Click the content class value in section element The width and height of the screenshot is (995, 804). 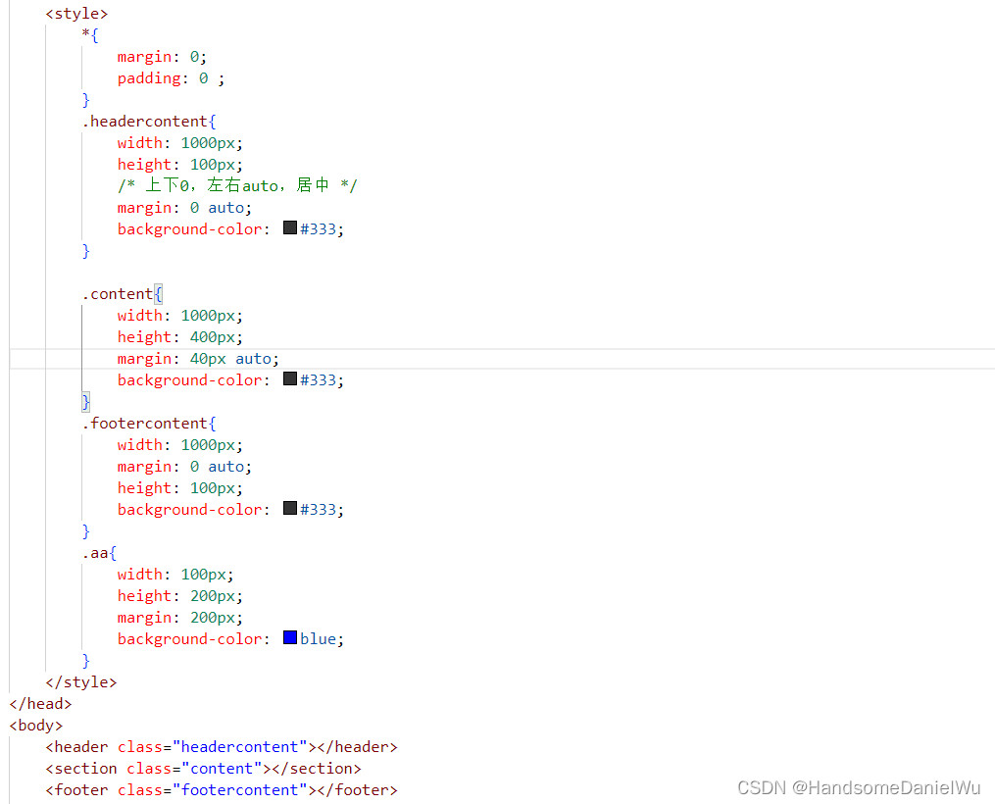coord(222,768)
